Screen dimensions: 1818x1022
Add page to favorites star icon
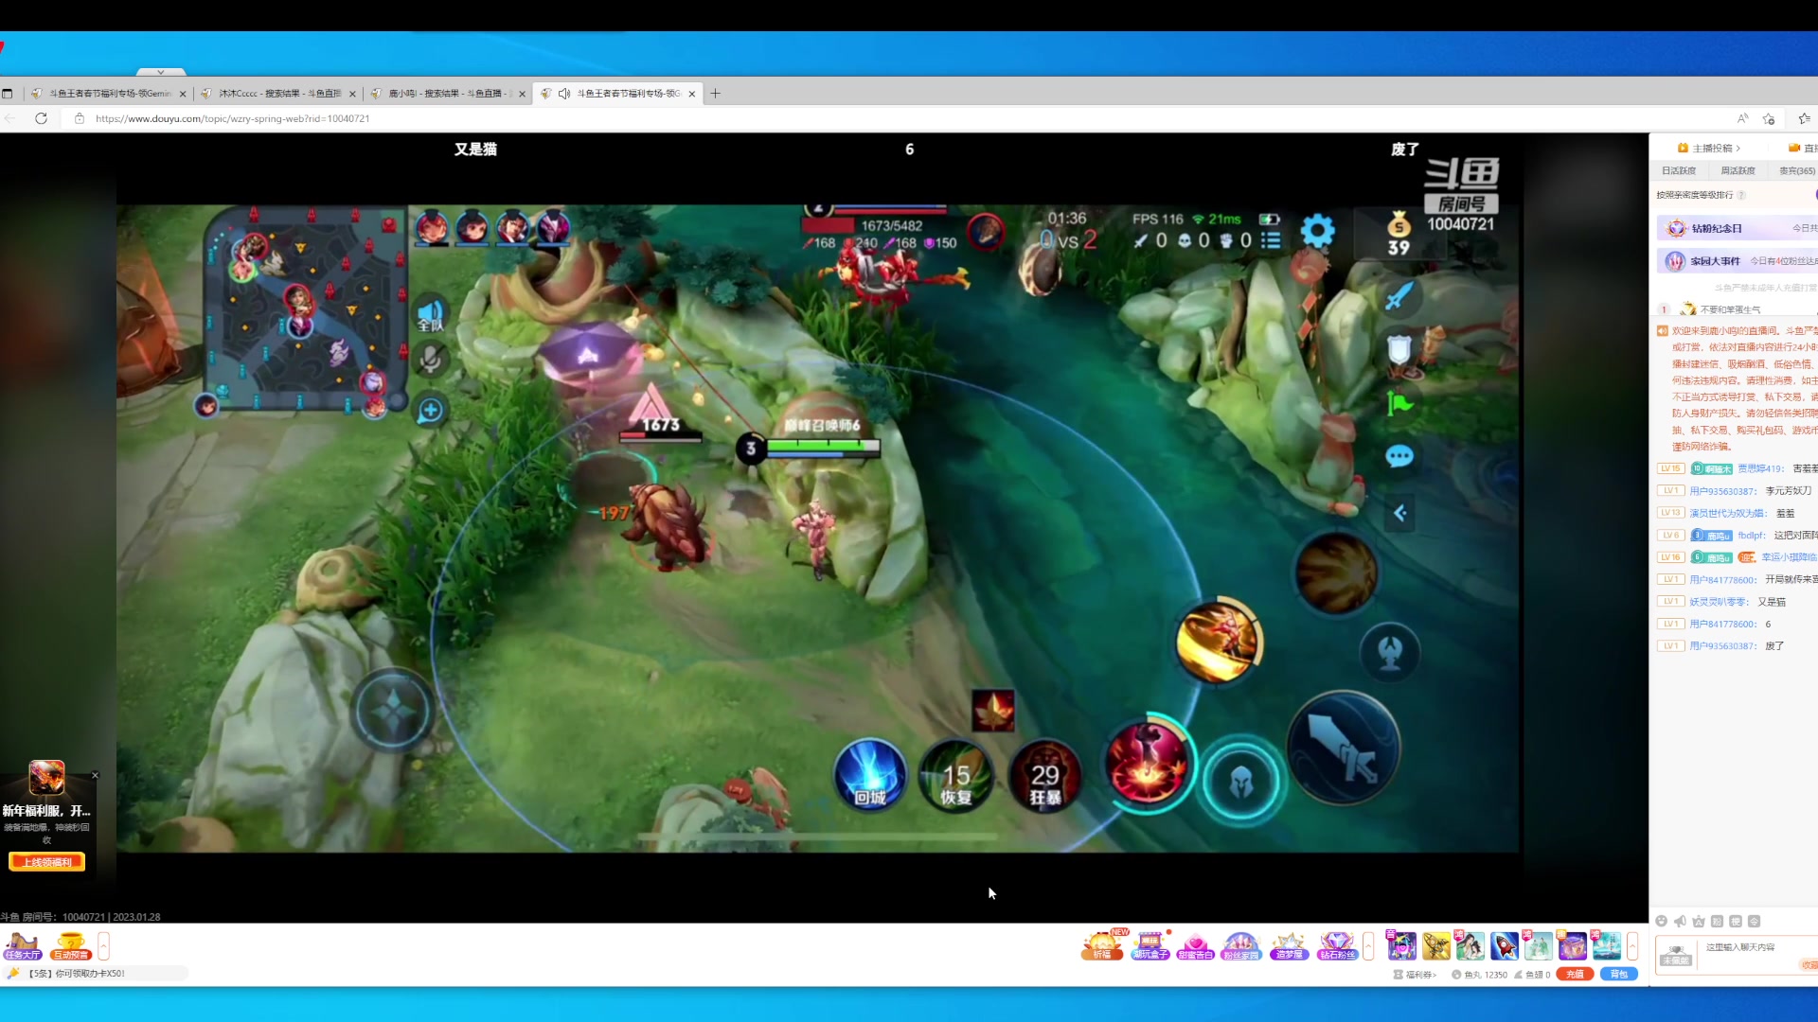pos(1769,118)
